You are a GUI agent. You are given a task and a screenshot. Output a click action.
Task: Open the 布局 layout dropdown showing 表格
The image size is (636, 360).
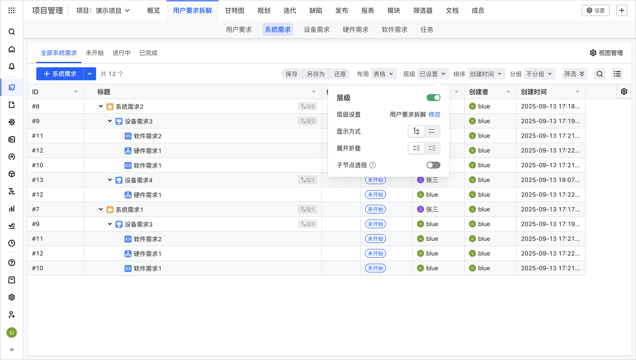pos(384,74)
